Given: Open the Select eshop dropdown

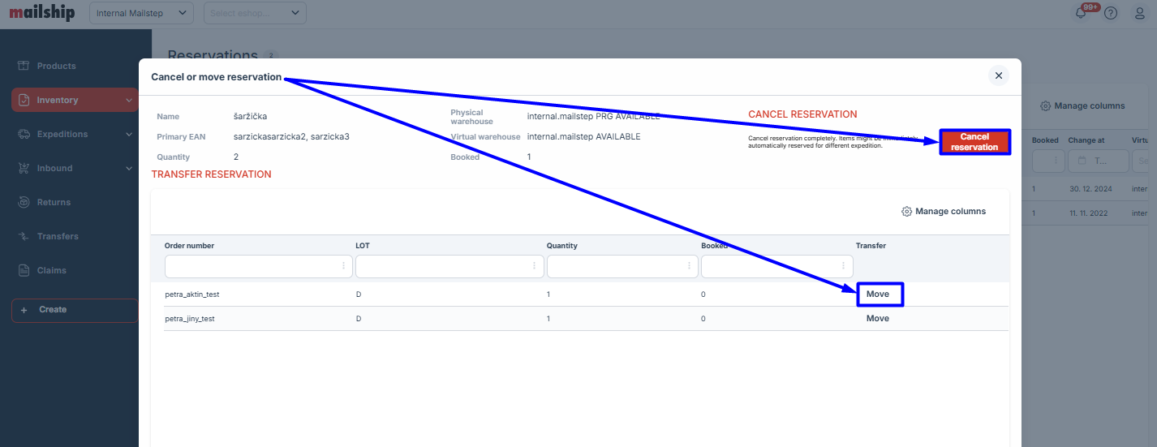Looking at the screenshot, I should (255, 13).
